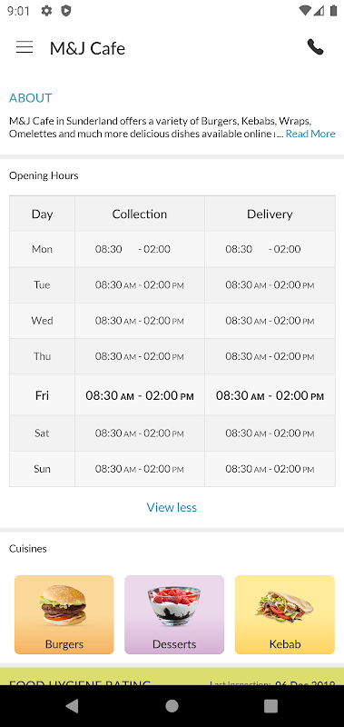Tap the Day column header
The width and height of the screenshot is (344, 727).
[42, 214]
